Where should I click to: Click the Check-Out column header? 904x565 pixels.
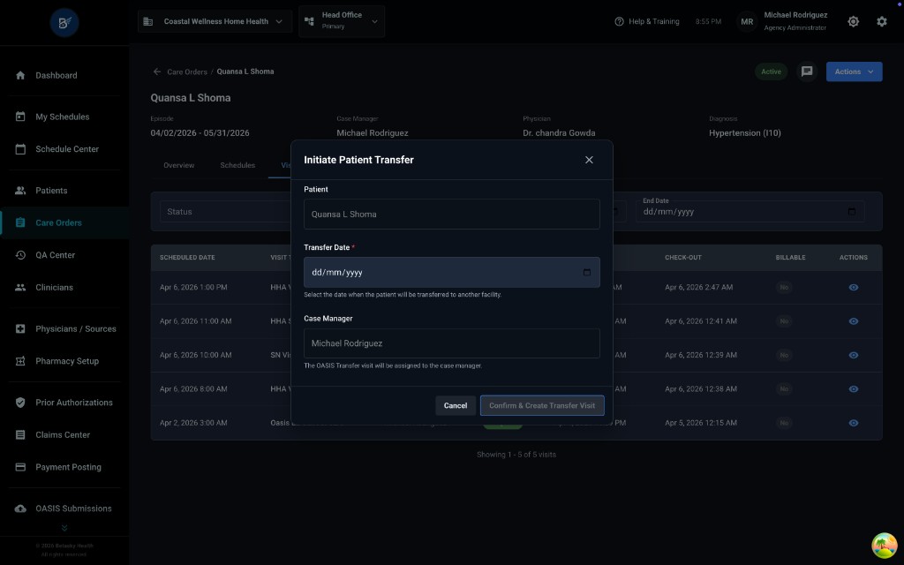682,258
